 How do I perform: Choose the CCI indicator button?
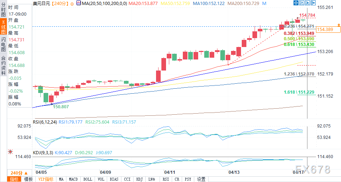[x=127, y=179]
